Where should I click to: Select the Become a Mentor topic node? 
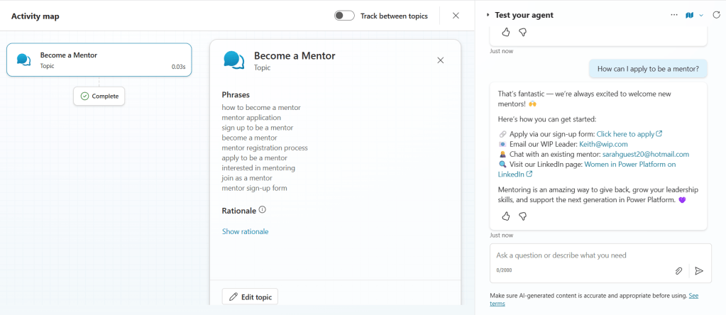[99, 60]
